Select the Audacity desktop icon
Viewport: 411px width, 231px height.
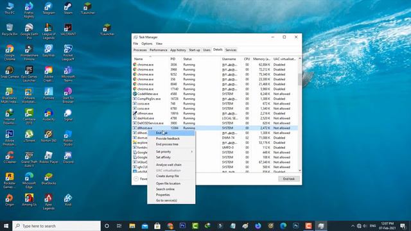(x=49, y=115)
